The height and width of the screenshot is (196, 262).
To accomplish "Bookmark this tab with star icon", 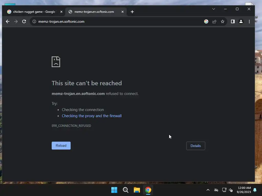I will tap(223, 21).
